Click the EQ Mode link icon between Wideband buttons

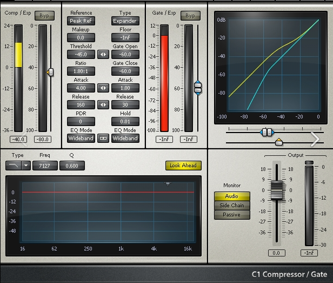(x=103, y=138)
